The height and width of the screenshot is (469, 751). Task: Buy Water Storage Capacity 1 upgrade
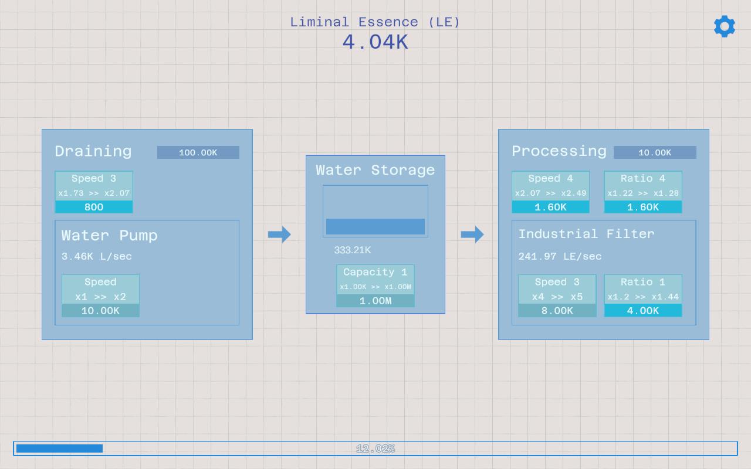(375, 286)
